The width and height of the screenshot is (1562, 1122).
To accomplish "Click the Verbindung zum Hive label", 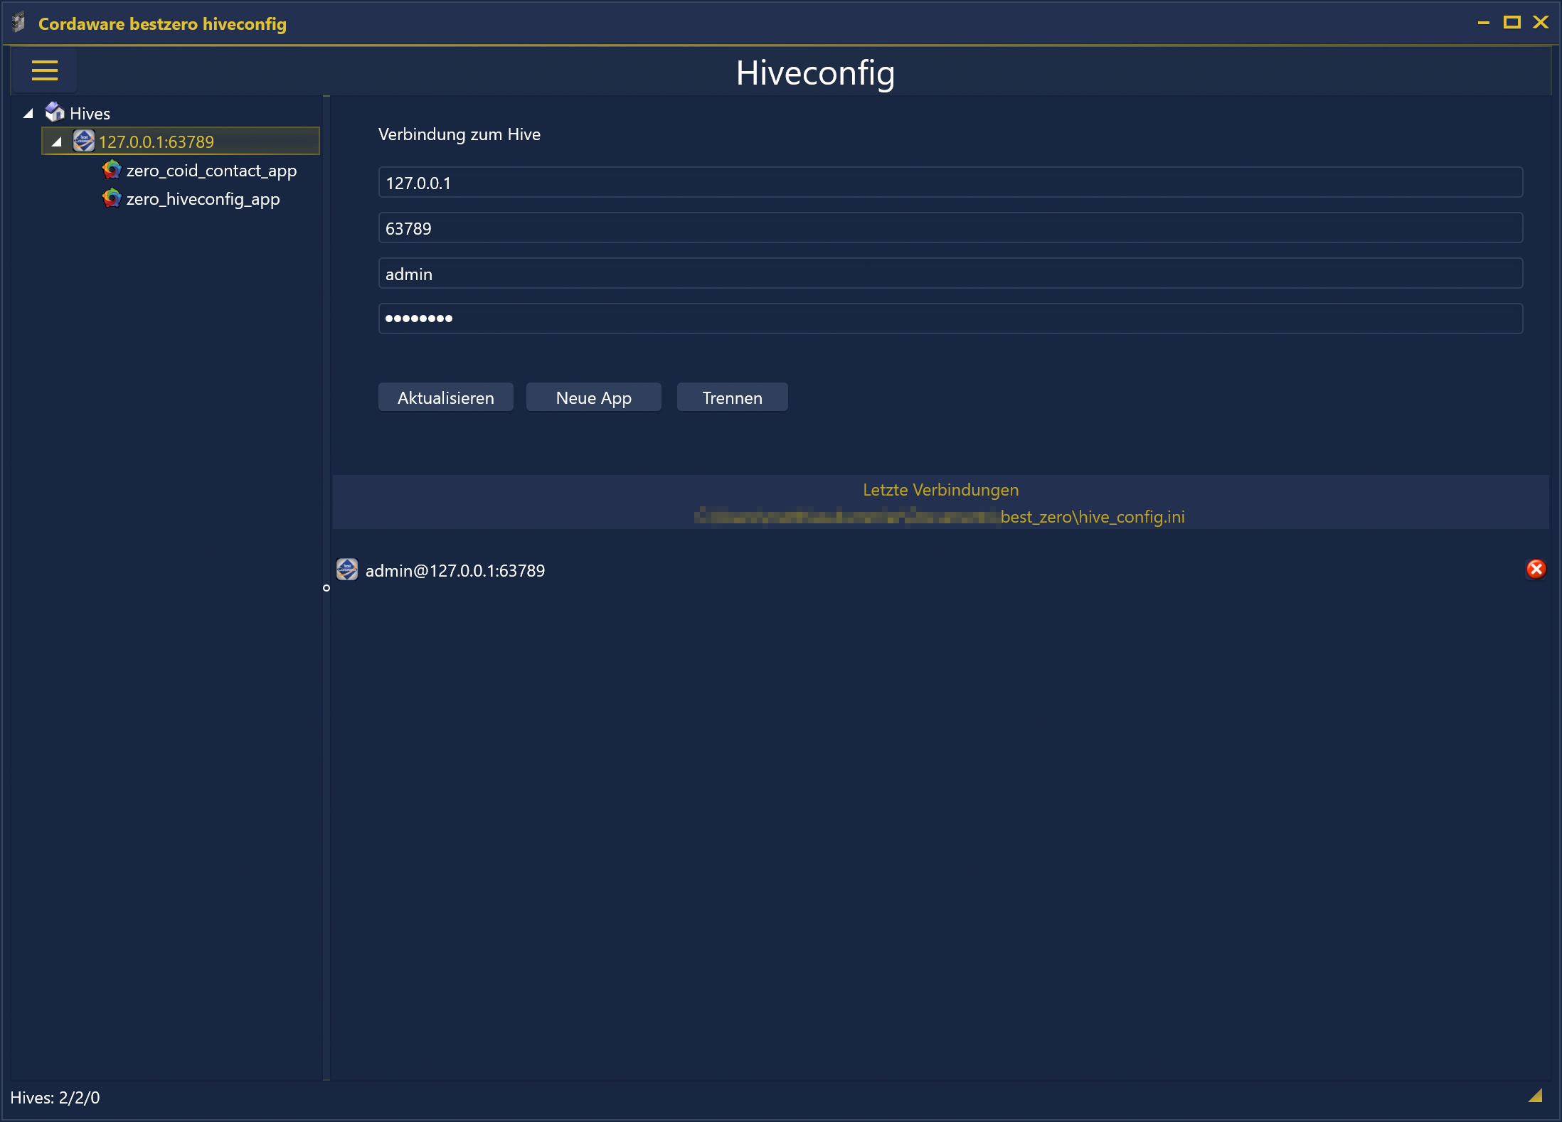I will [x=459, y=134].
